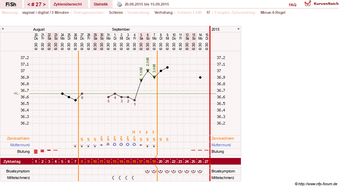This screenshot has width=339, height=188.
Task: Click the left Muttermund row label
Action: (20, 145)
